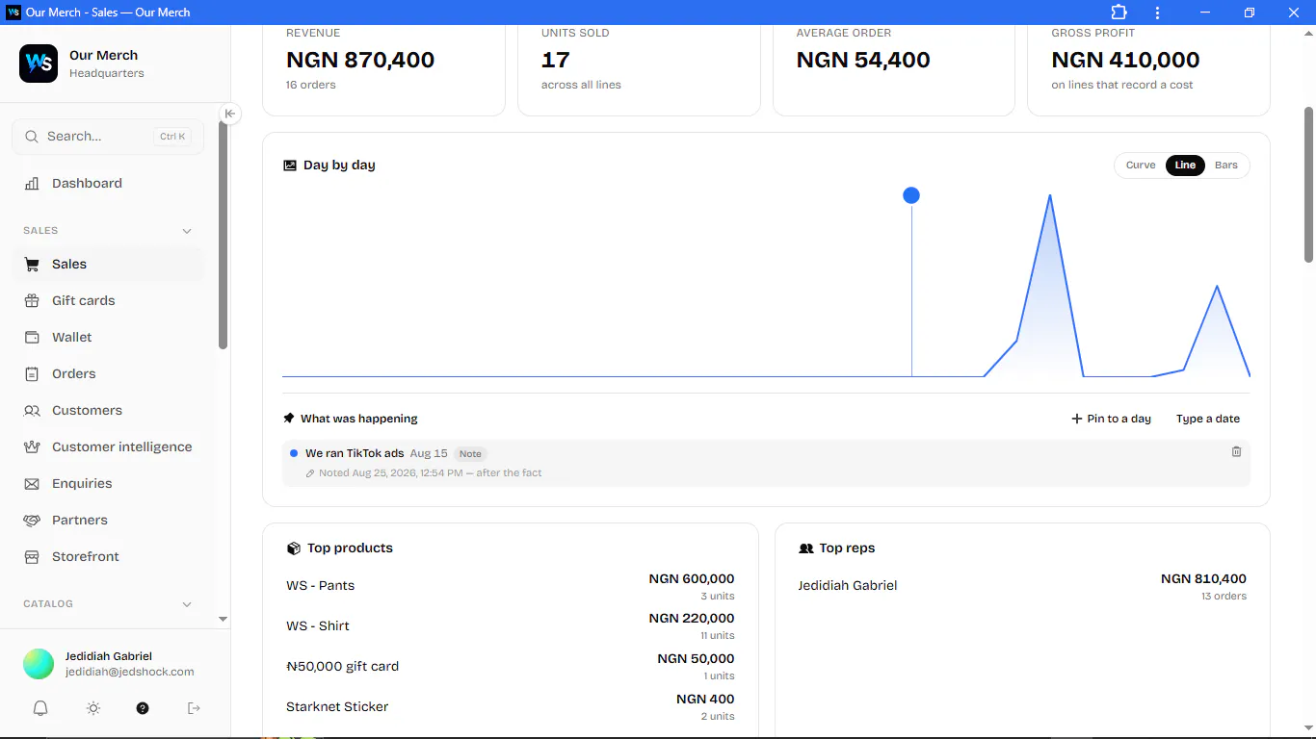This screenshot has height=739, width=1316.
Task: Open the three-dot menu in title bar
Action: (1157, 13)
